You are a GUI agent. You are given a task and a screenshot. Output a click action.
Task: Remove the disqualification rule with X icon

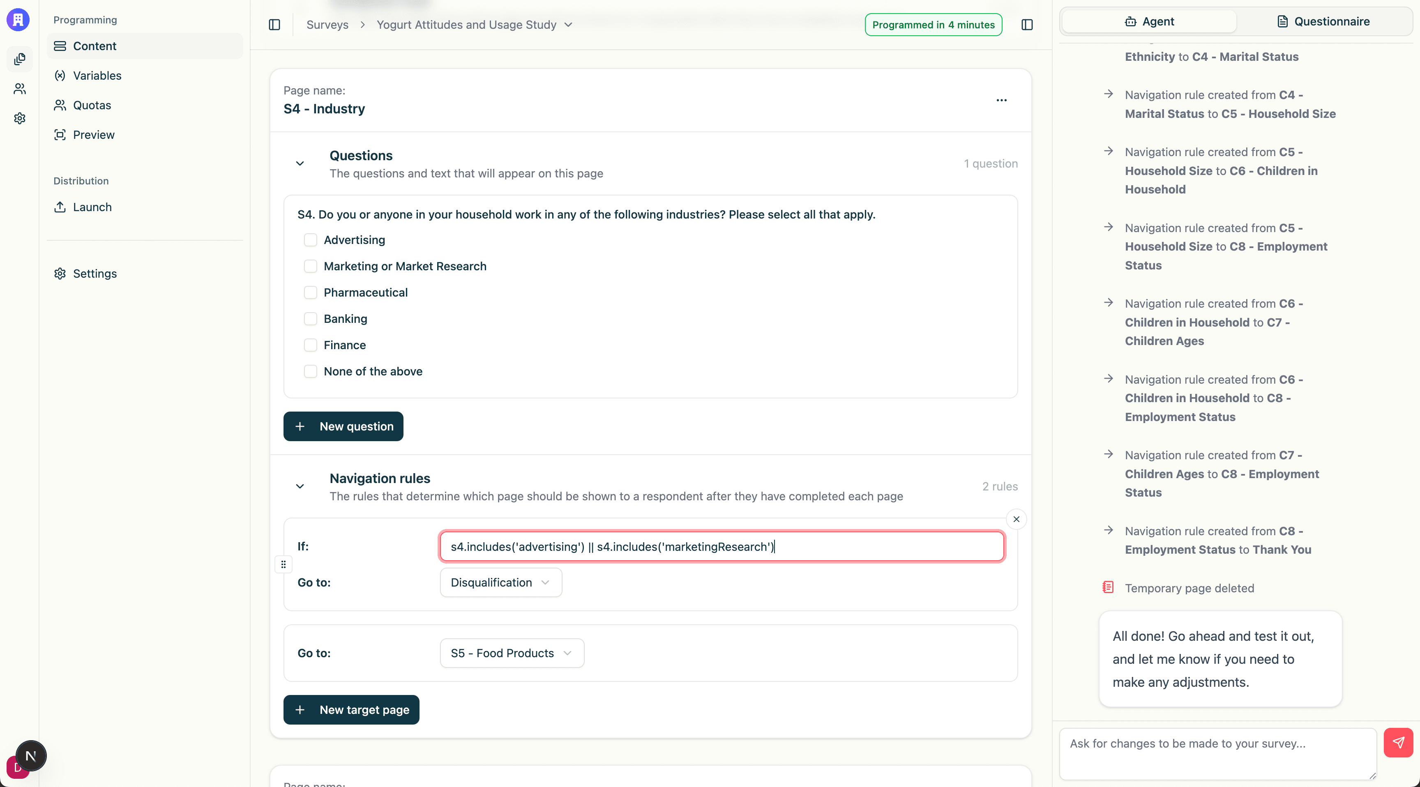1016,519
